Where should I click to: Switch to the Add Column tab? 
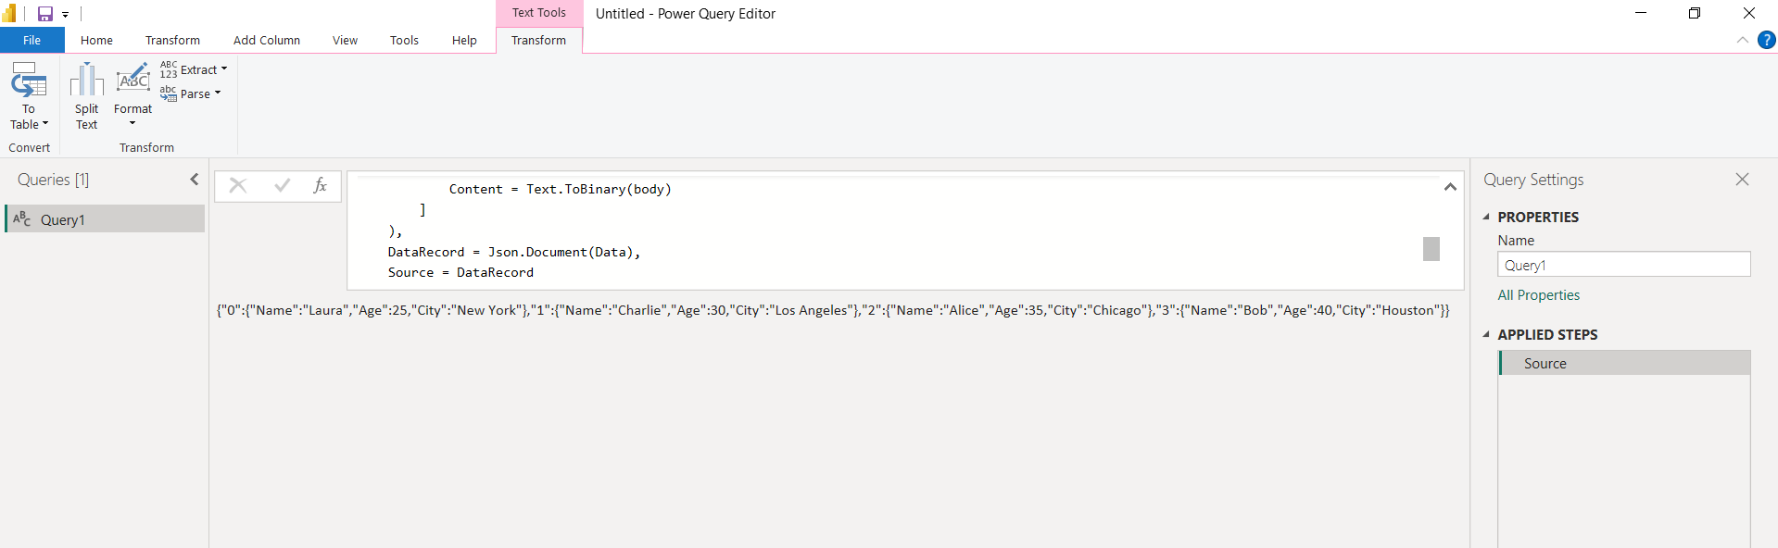click(266, 40)
